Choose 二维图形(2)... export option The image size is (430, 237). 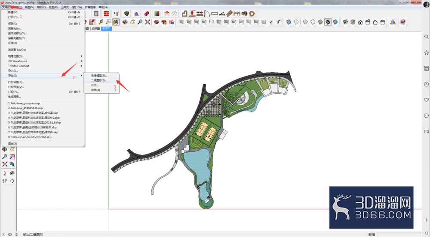pos(101,80)
